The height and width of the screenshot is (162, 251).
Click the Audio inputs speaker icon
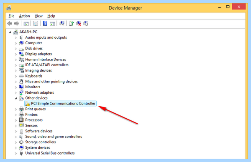pyautogui.click(x=21, y=37)
